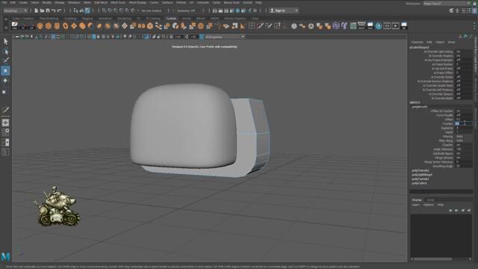Click the highlighted Fraction value field
Screen dimensions: 478x269
click(x=464, y=123)
